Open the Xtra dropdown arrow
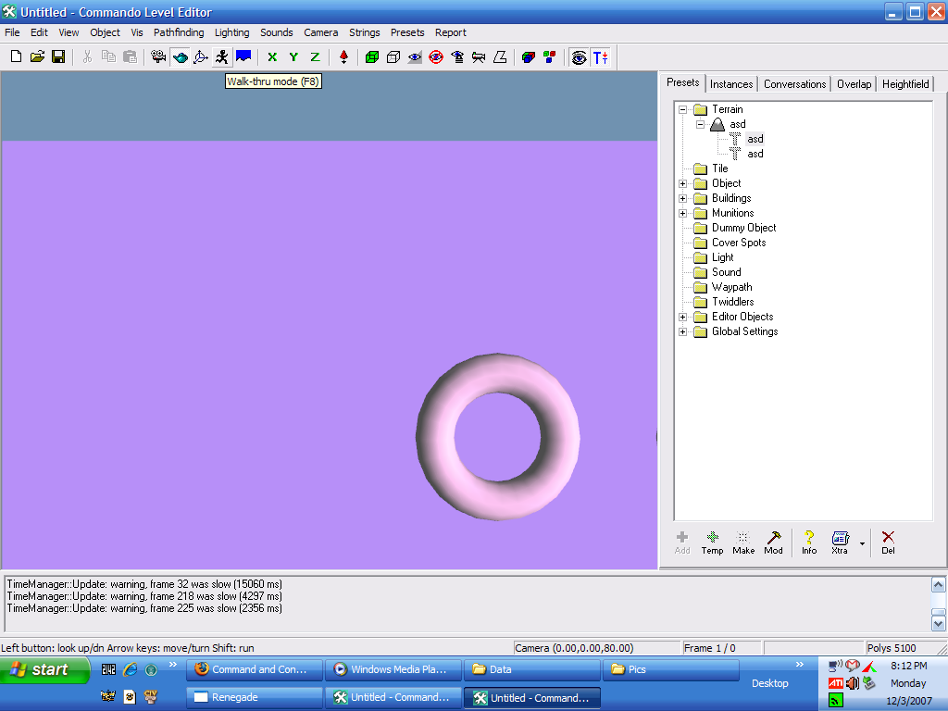 click(862, 543)
